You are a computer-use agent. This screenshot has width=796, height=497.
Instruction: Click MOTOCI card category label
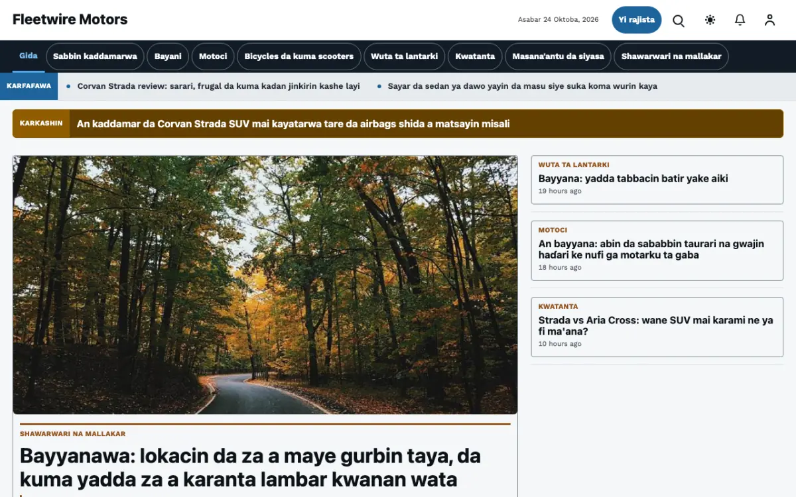tap(553, 230)
